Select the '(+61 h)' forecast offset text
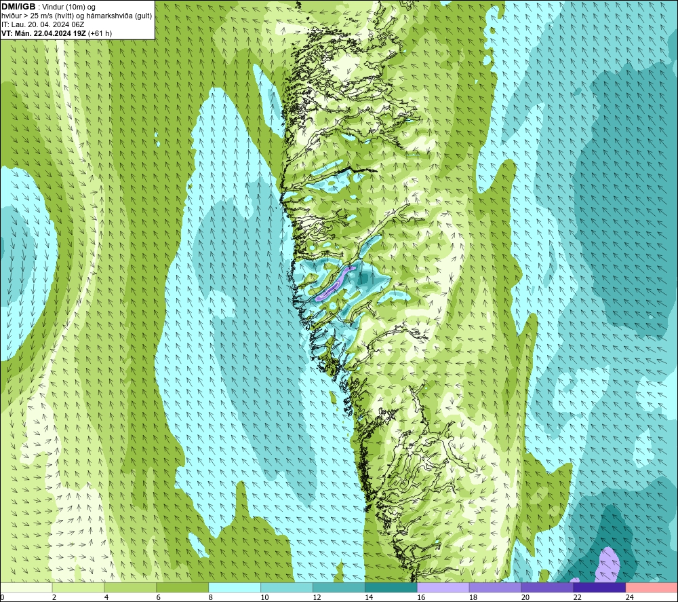The width and height of the screenshot is (678, 602). [x=100, y=33]
